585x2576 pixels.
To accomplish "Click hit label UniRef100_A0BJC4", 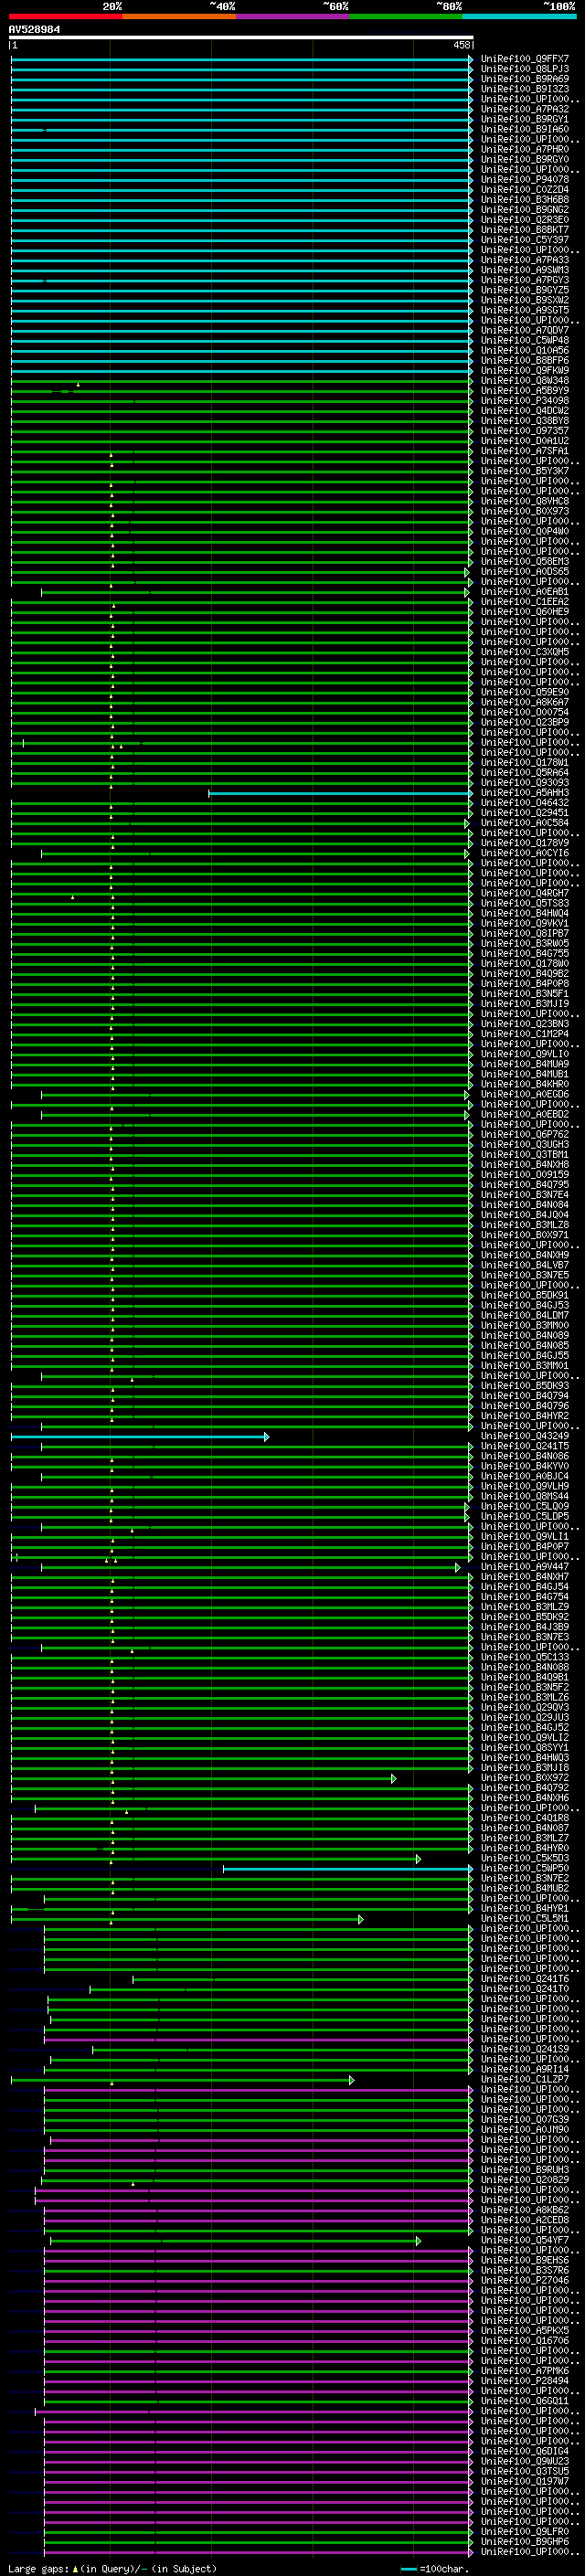I will tap(525, 1476).
